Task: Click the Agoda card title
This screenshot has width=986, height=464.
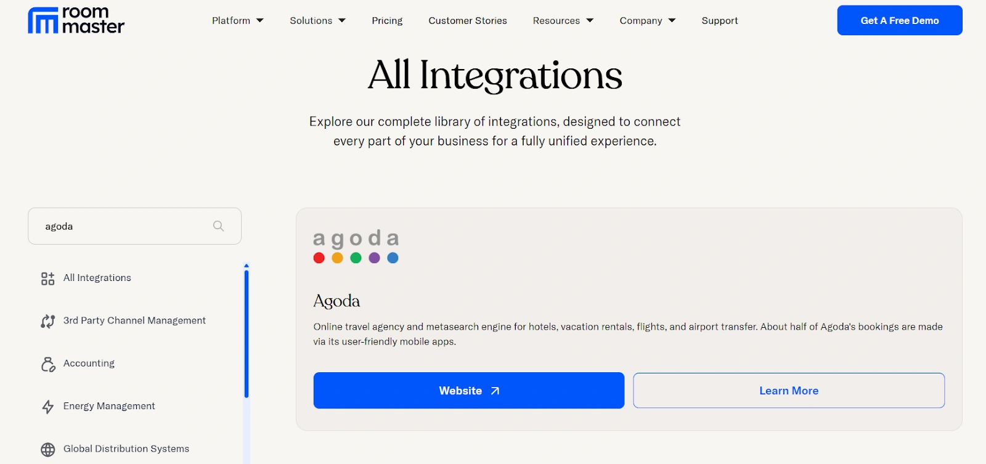Action: pos(336,301)
